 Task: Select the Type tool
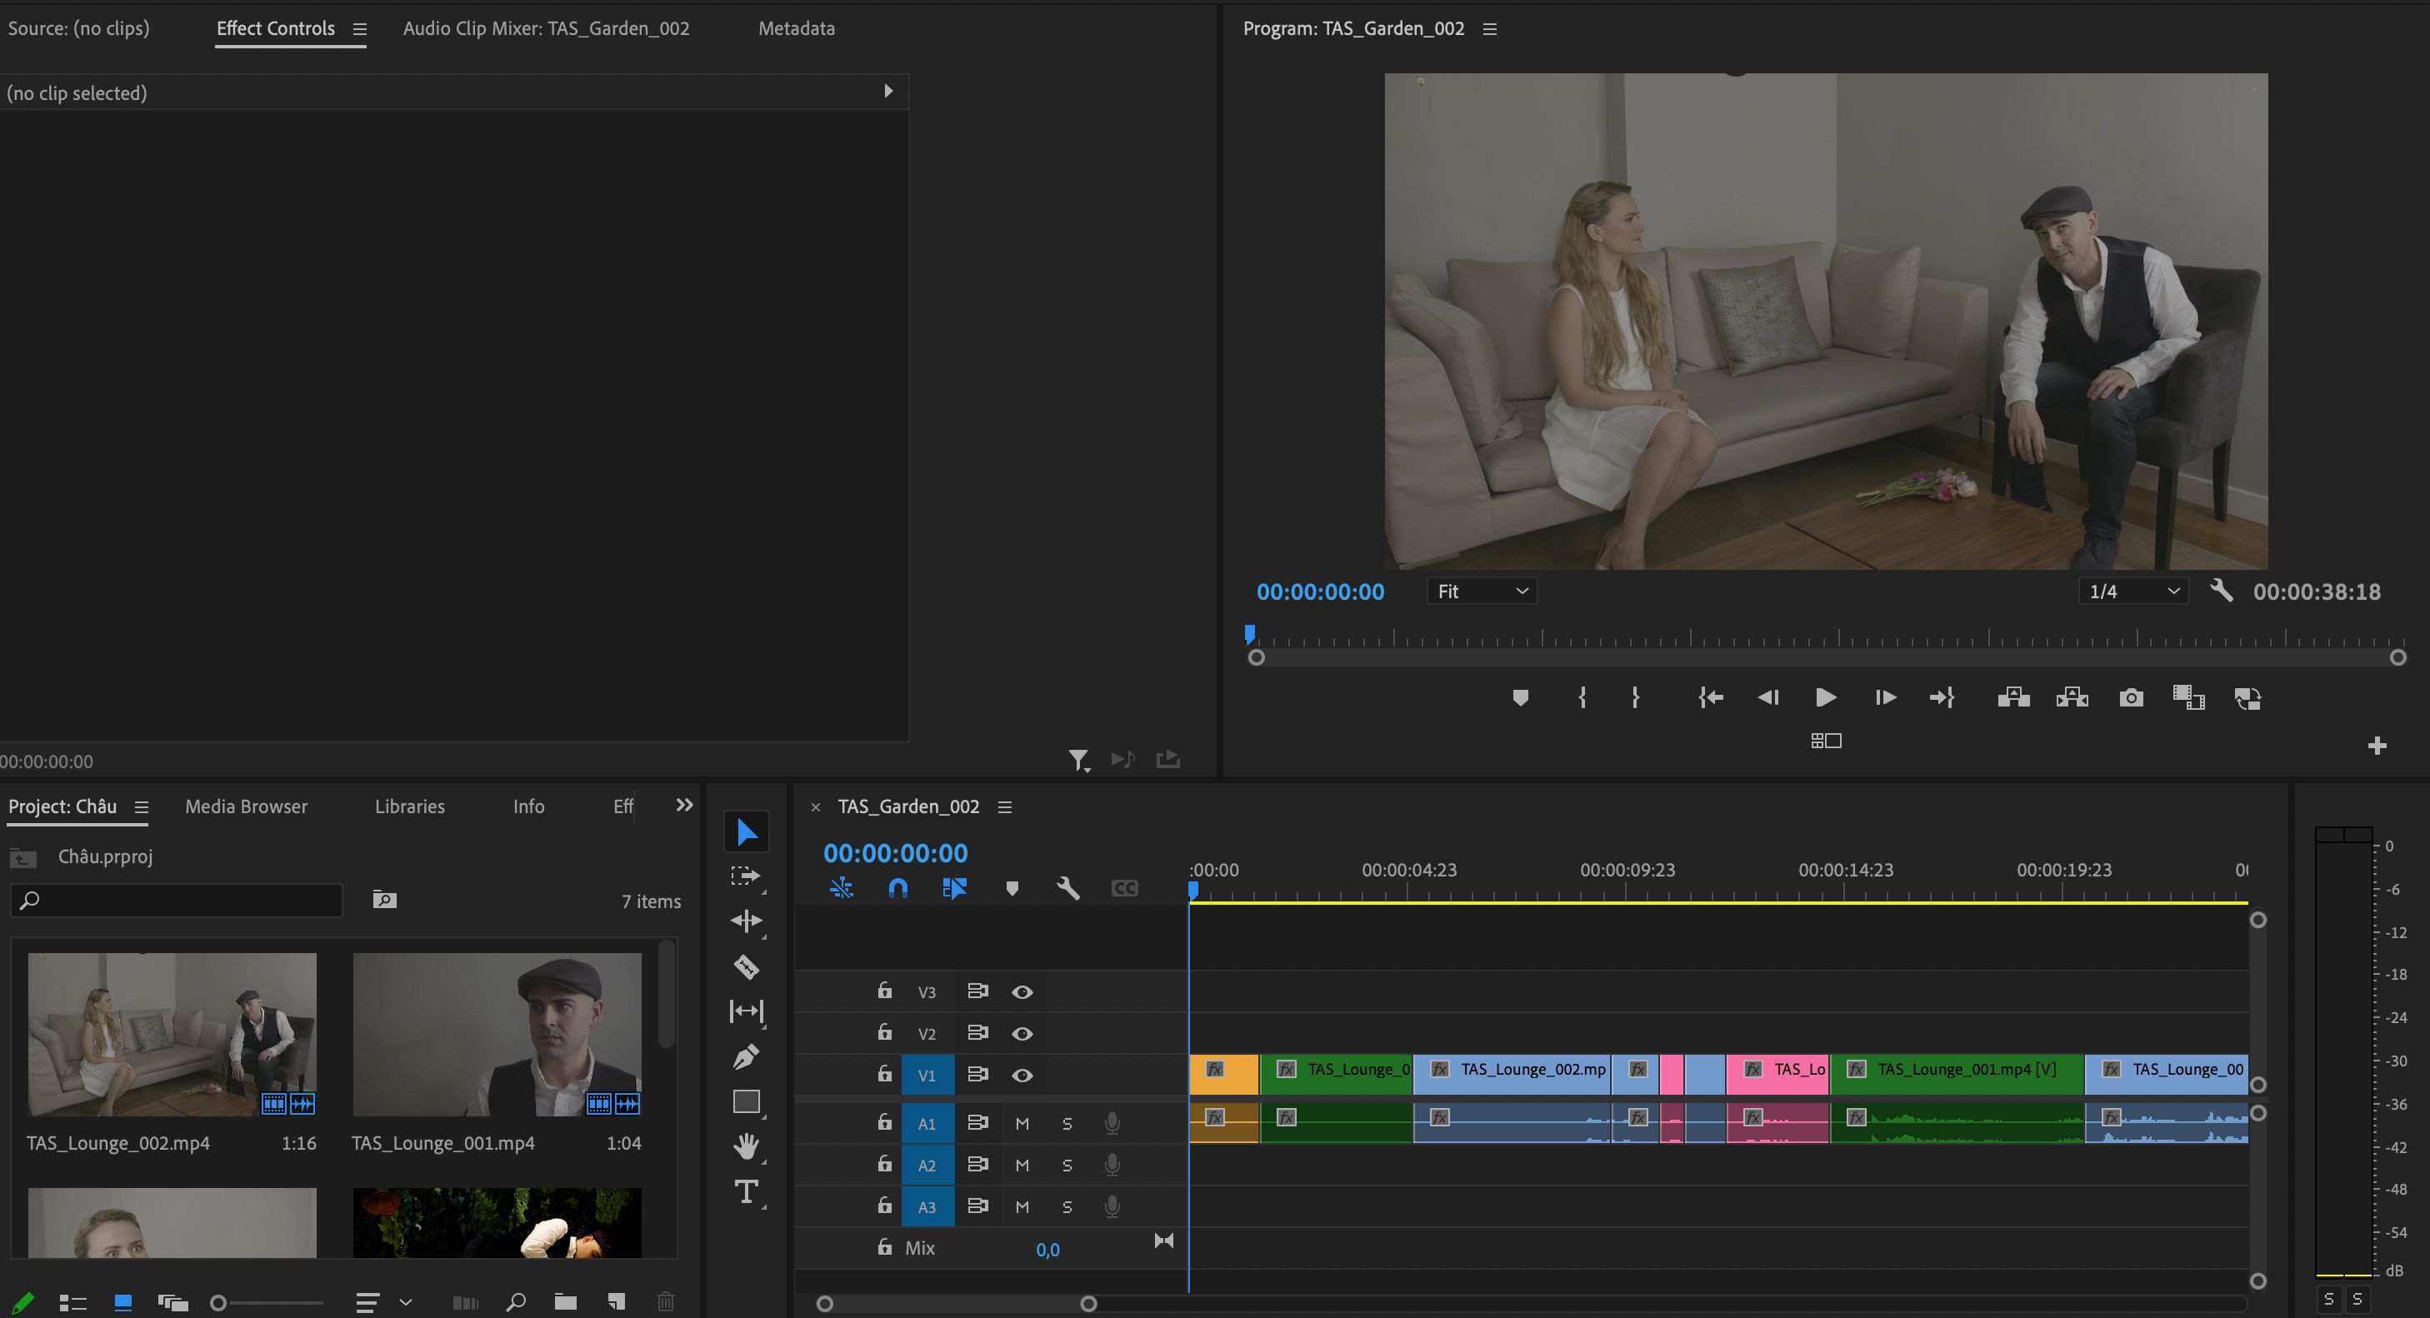(746, 1191)
